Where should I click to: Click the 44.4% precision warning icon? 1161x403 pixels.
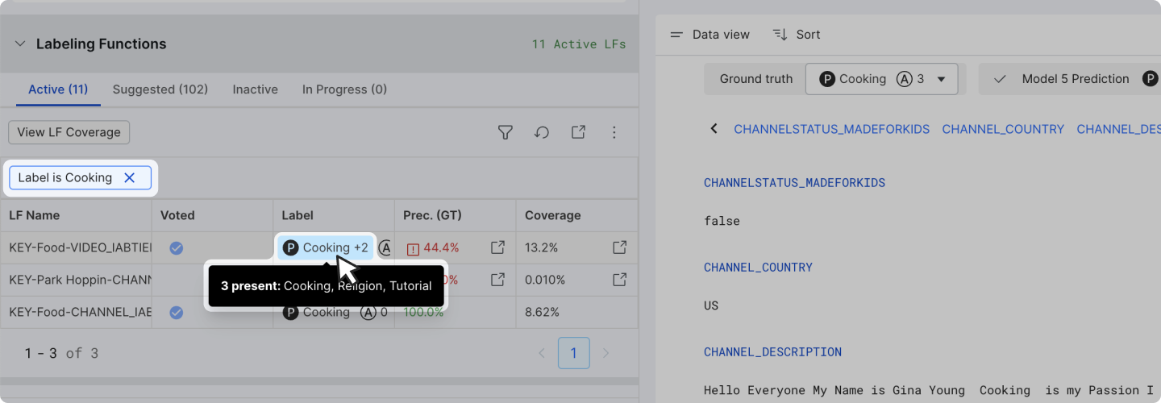coord(414,248)
